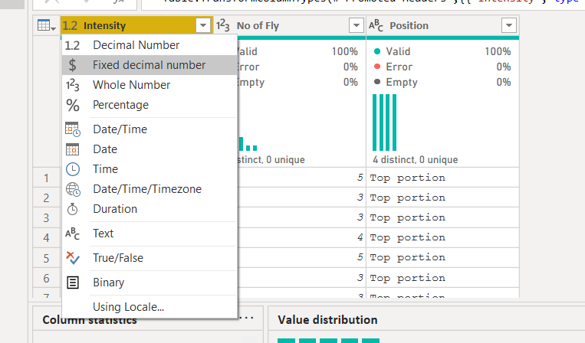The width and height of the screenshot is (585, 343).
Task: Click the 123 type icon on No of Fly
Action: [223, 26]
